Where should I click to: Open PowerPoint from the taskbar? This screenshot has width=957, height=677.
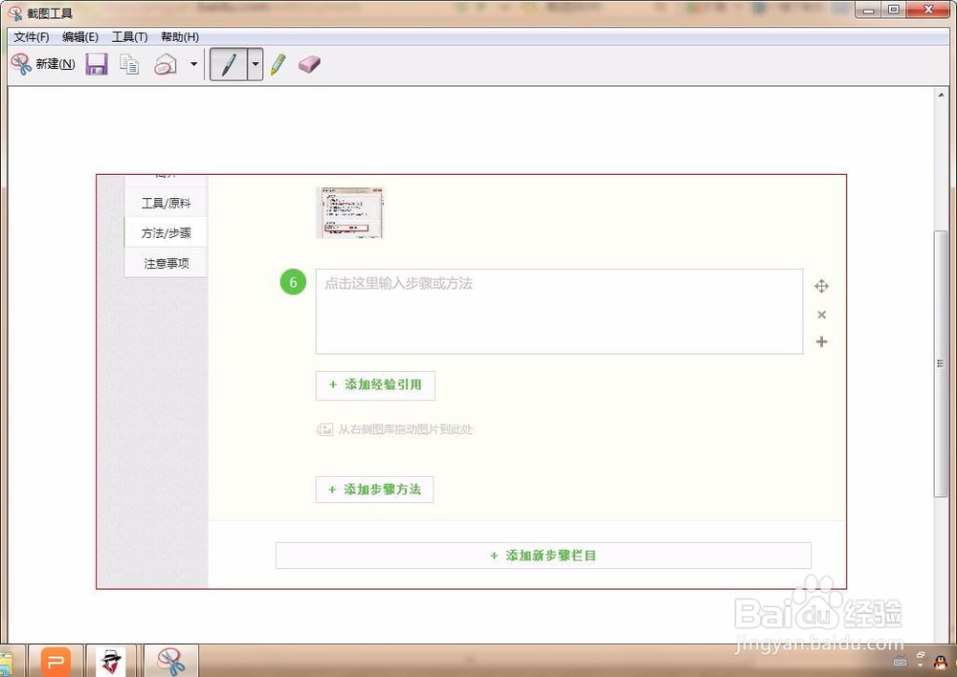pyautogui.click(x=55, y=660)
